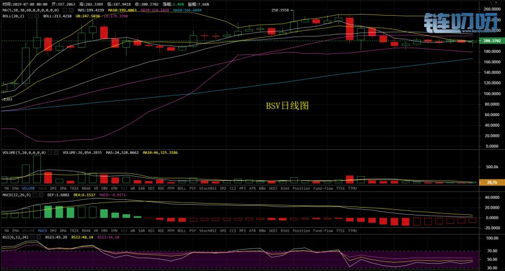Select BOLL tab in the volume panel's indicator row
The image size is (505, 271).
click(182, 189)
